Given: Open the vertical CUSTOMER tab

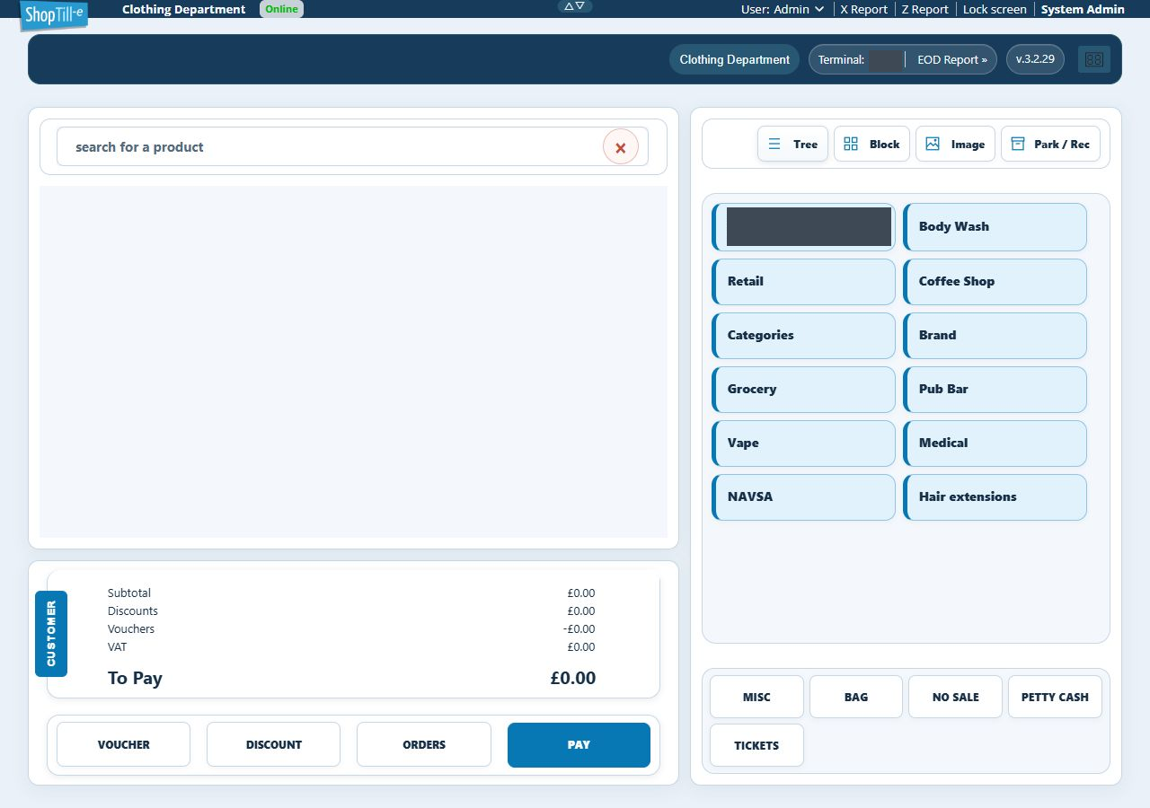Looking at the screenshot, I should coord(51,634).
